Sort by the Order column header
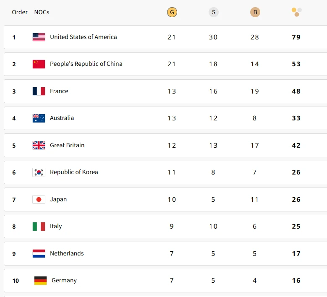Screen dimensions: 327x297 click(x=20, y=12)
